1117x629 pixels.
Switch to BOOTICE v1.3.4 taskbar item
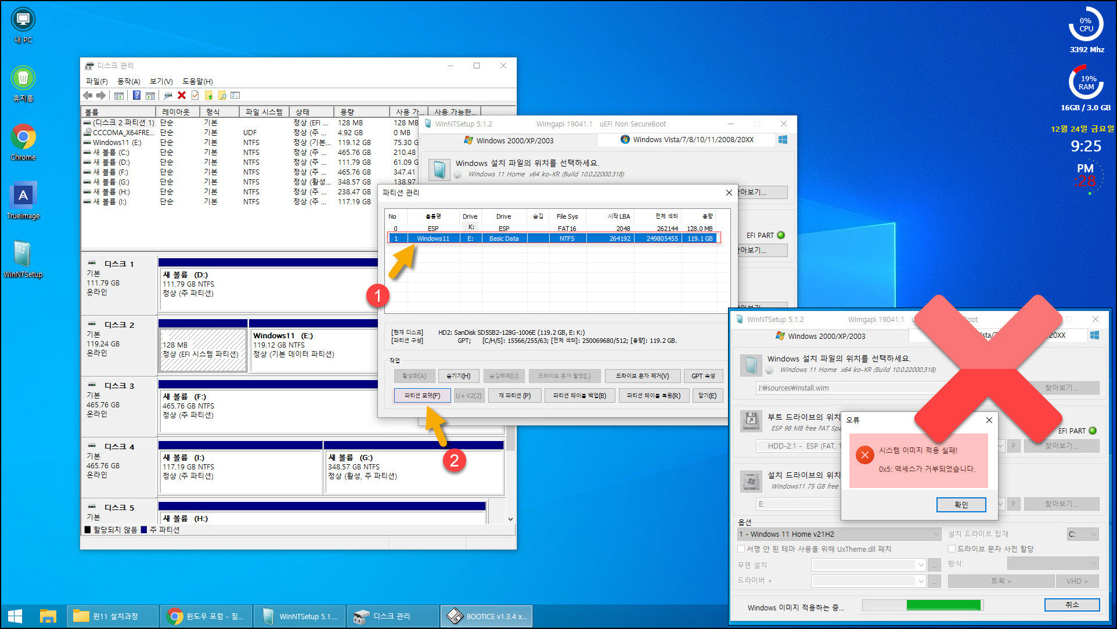(487, 616)
